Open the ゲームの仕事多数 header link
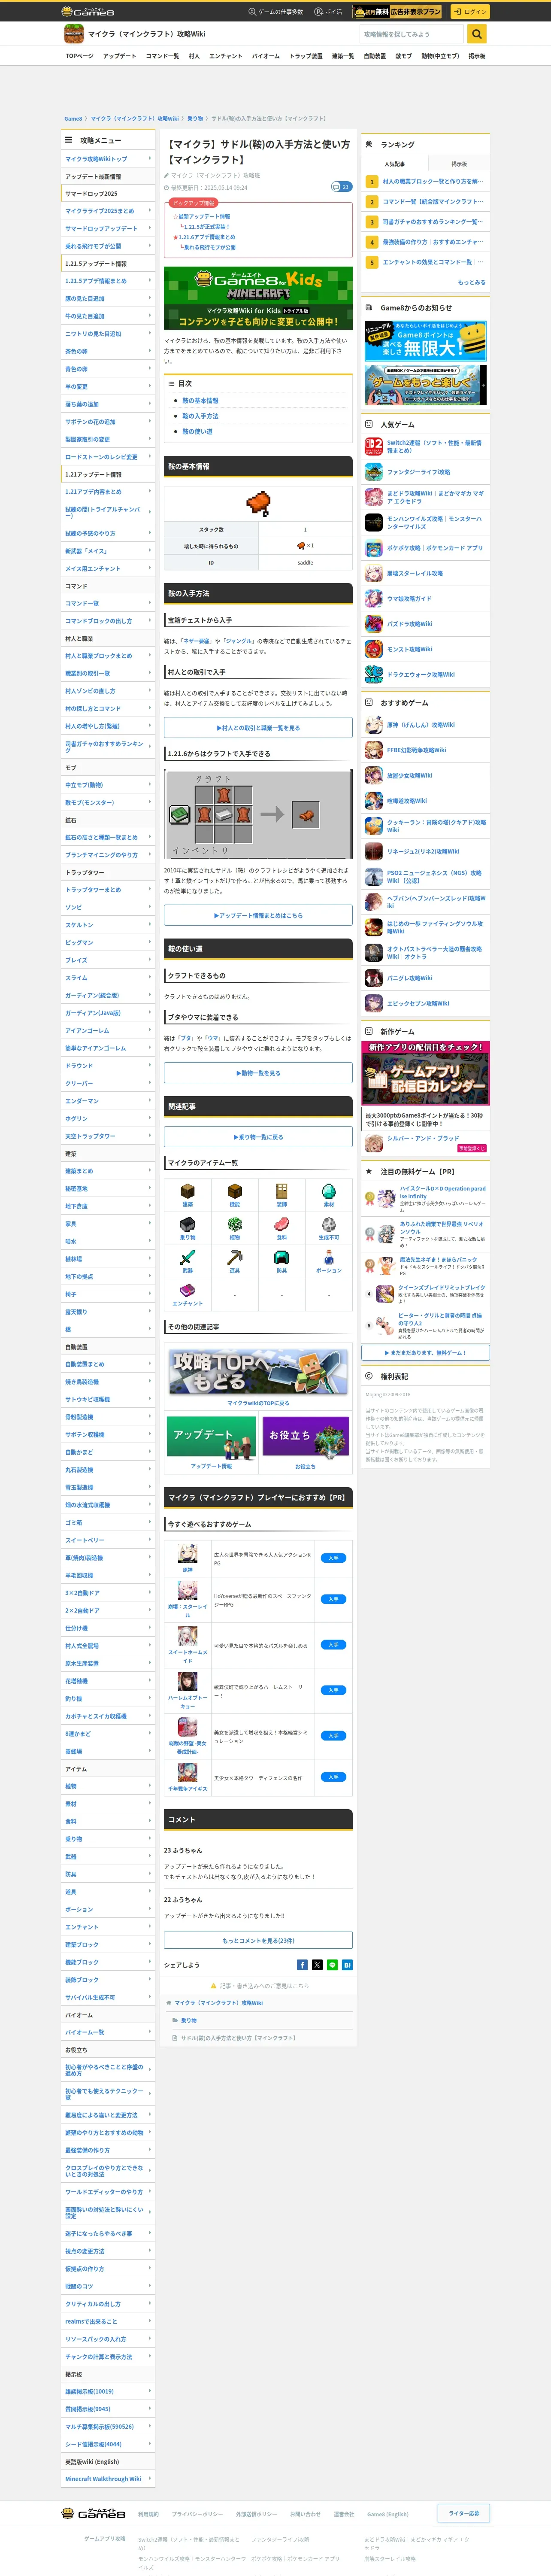Viewport: 551px width, 2576px height. coord(276,12)
